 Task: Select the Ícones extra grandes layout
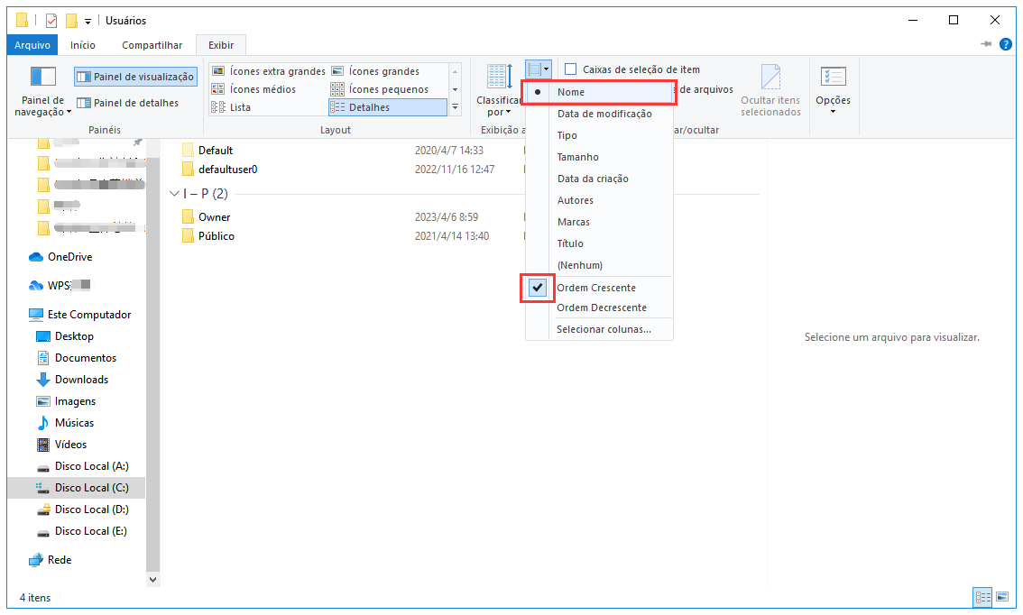(268, 71)
